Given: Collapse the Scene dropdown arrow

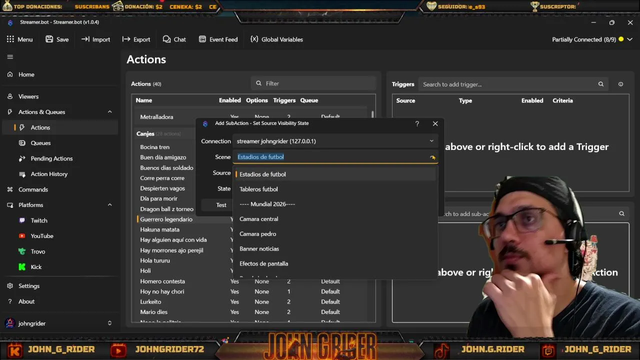Looking at the screenshot, I should (432, 157).
